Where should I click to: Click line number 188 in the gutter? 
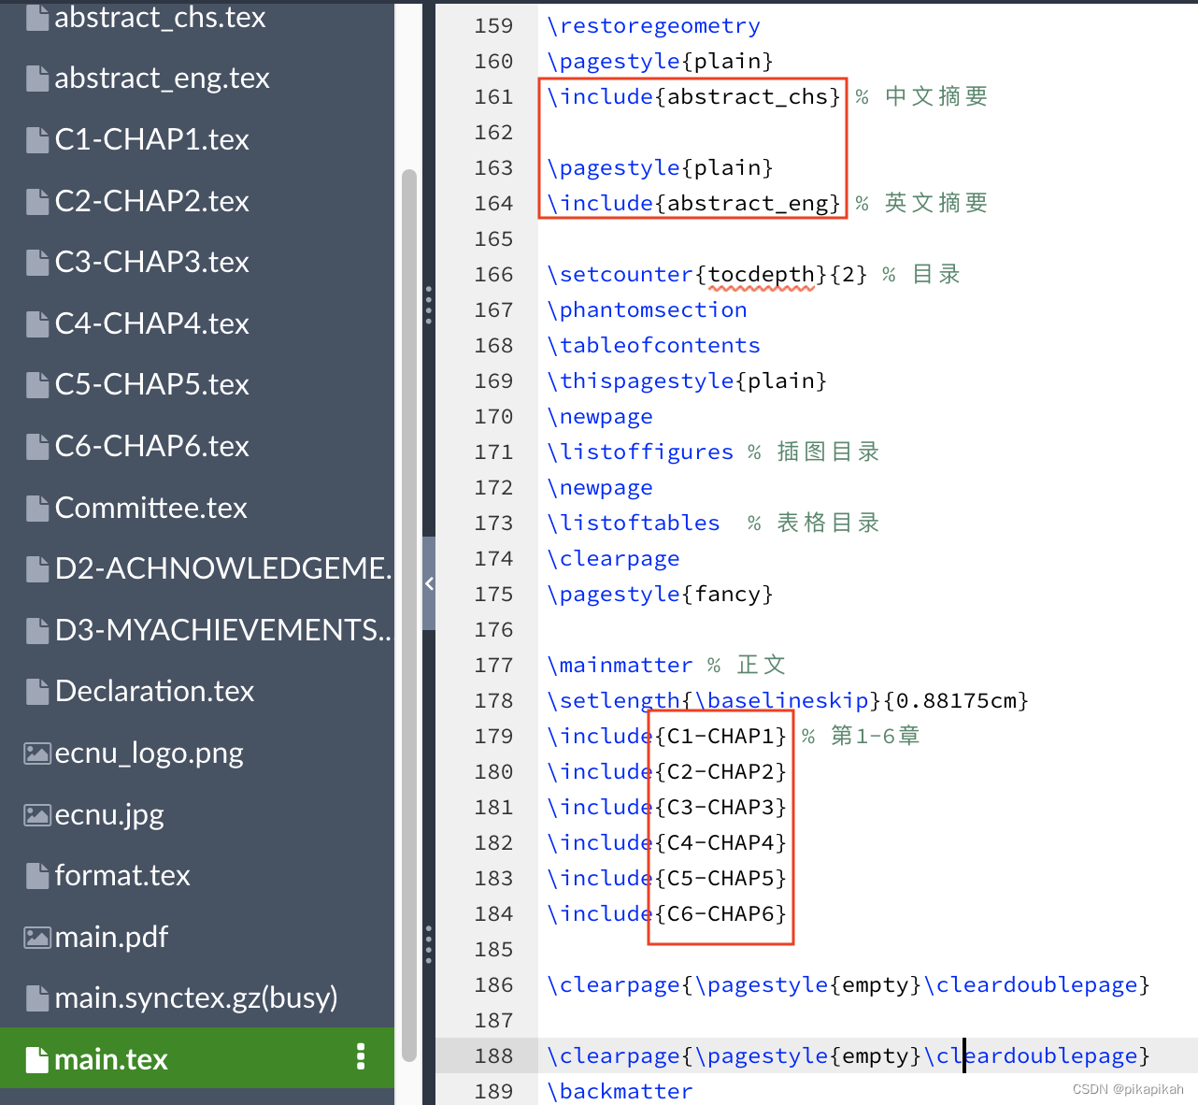click(493, 1056)
